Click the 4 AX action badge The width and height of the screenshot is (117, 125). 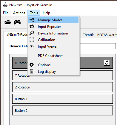pos(107,63)
